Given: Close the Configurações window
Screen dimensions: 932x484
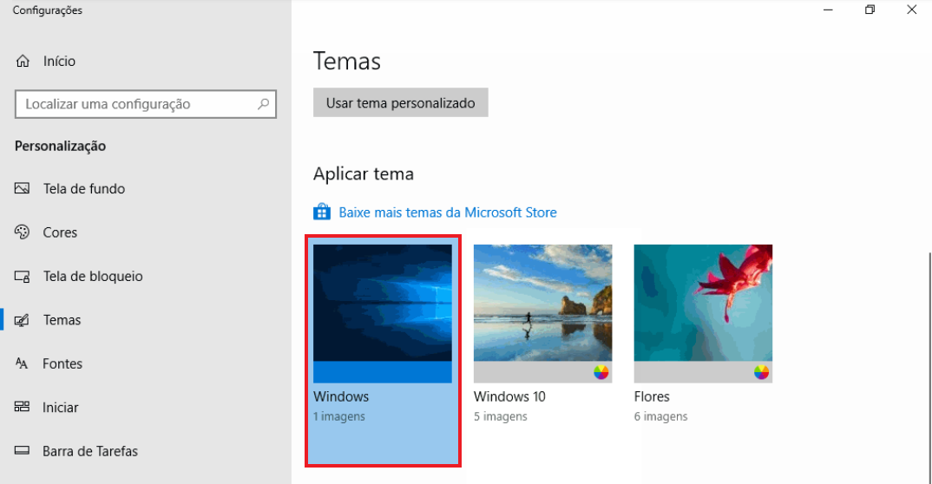Looking at the screenshot, I should (x=911, y=10).
